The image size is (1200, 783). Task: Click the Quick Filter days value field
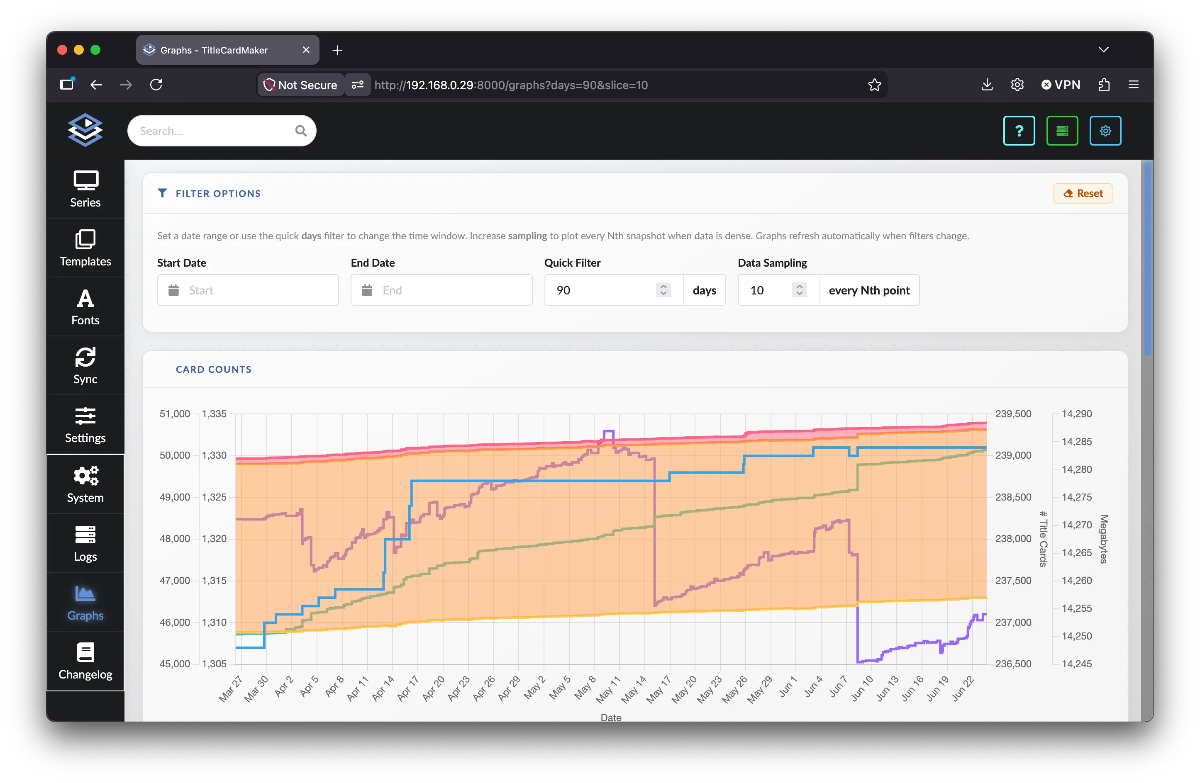pos(614,290)
